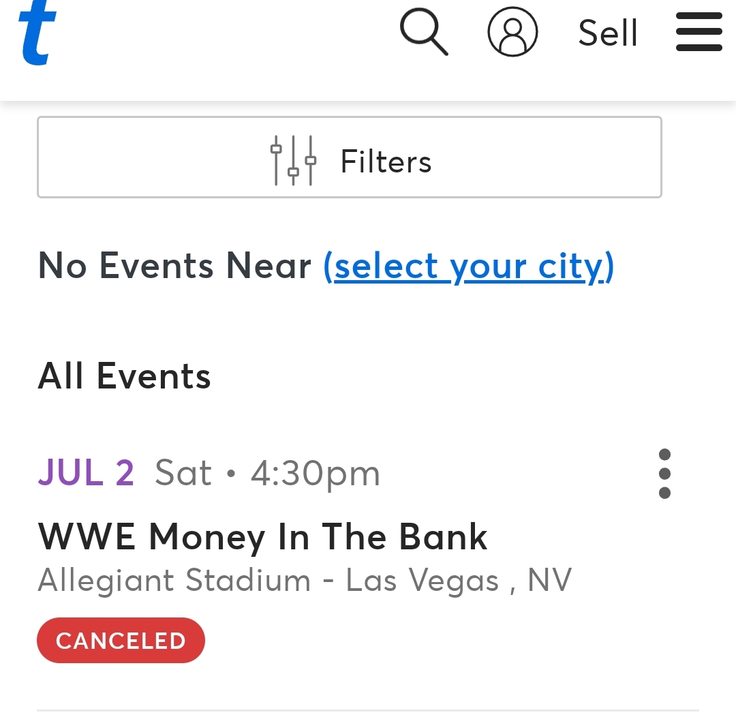
Task: Click the Sat day label
Action: (183, 472)
